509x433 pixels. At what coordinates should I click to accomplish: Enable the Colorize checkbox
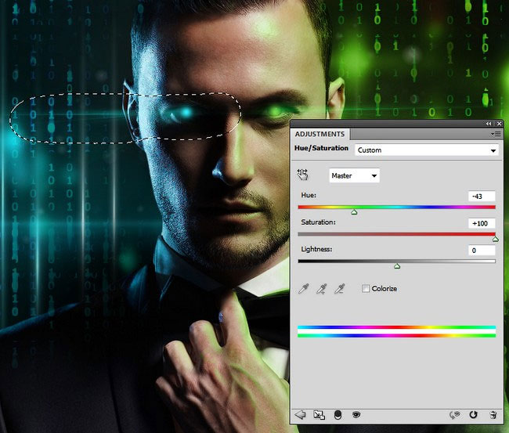point(366,288)
